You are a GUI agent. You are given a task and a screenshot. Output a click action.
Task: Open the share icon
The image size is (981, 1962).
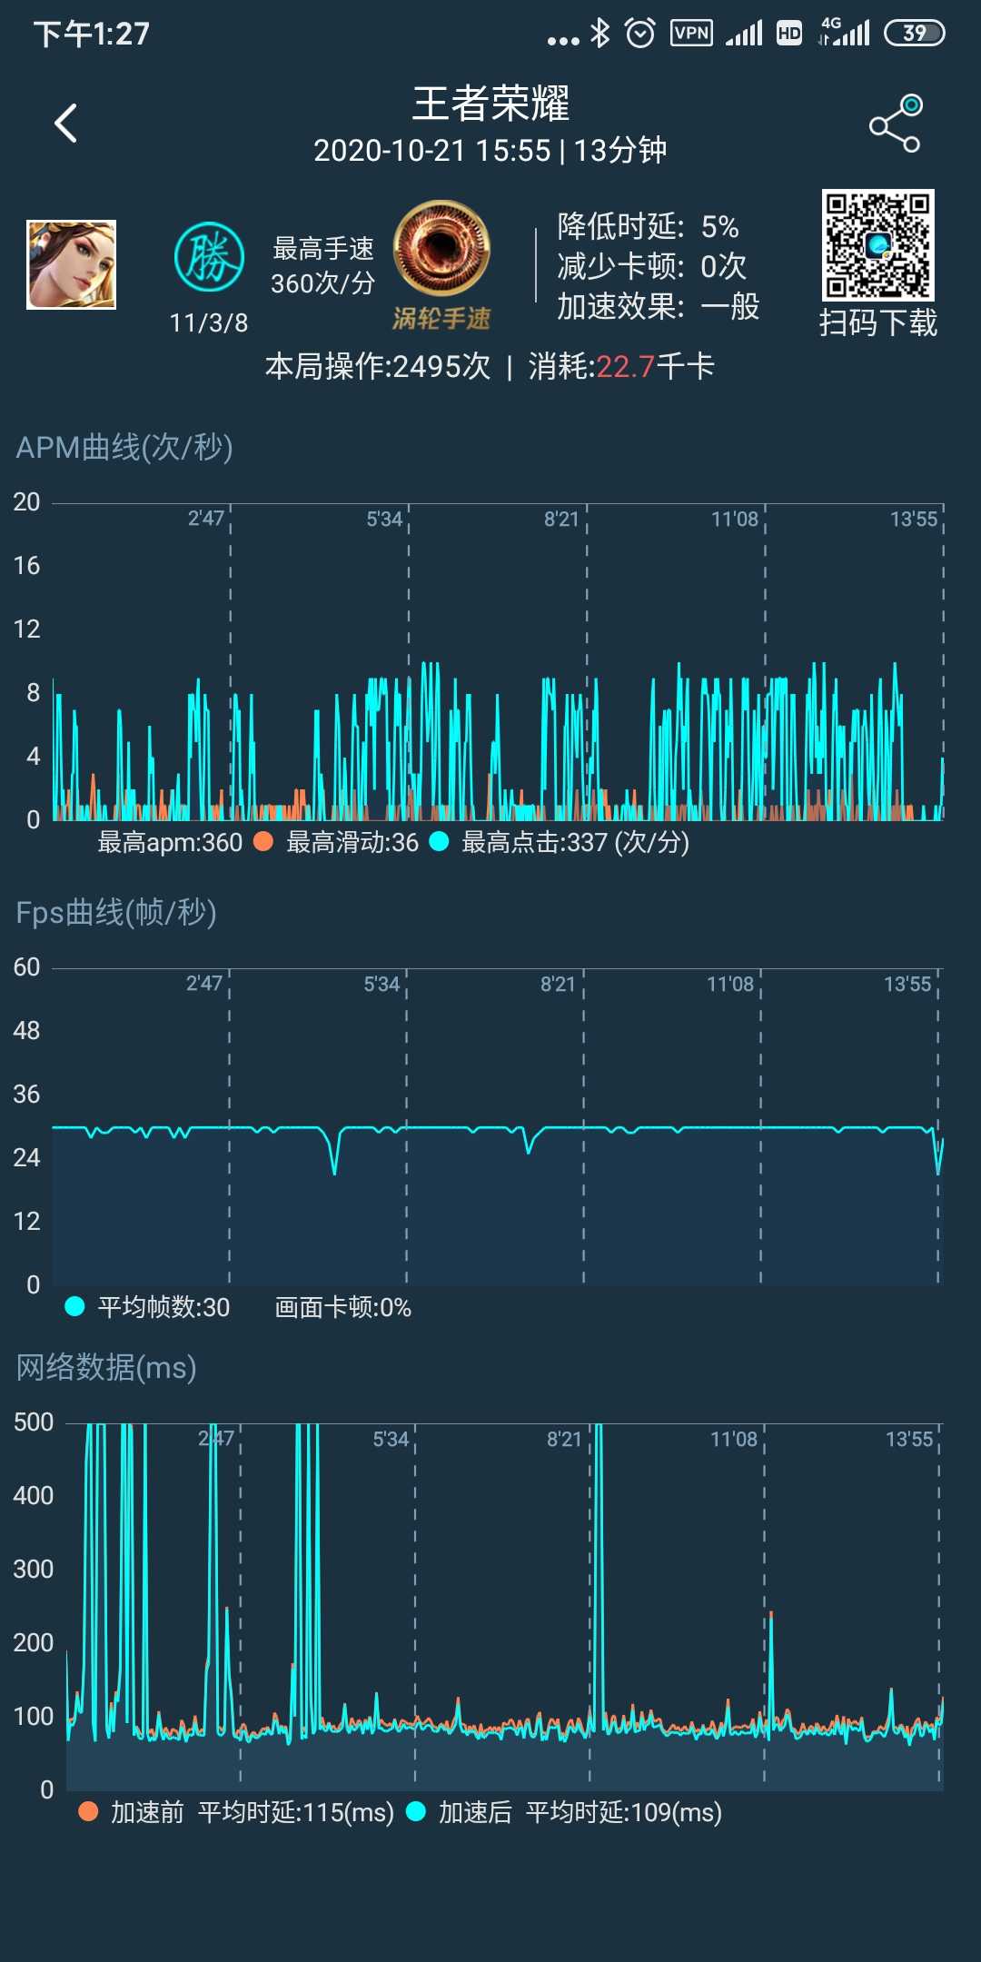(x=896, y=124)
